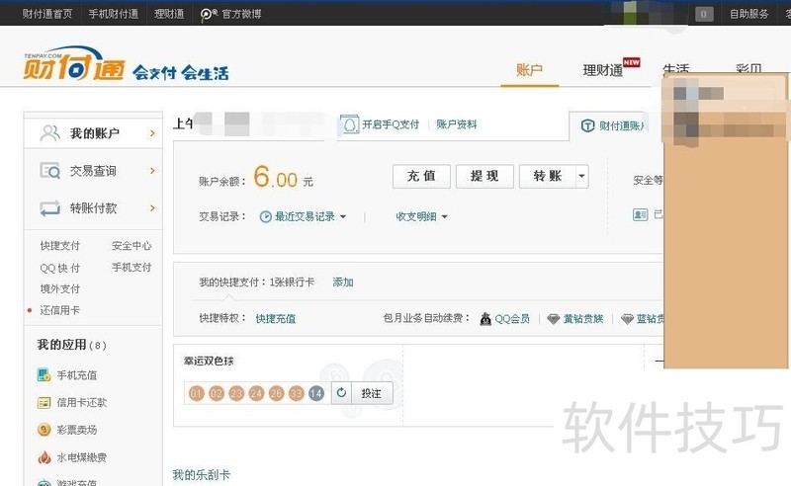Click the refresh lottery numbers icon

tap(341, 393)
